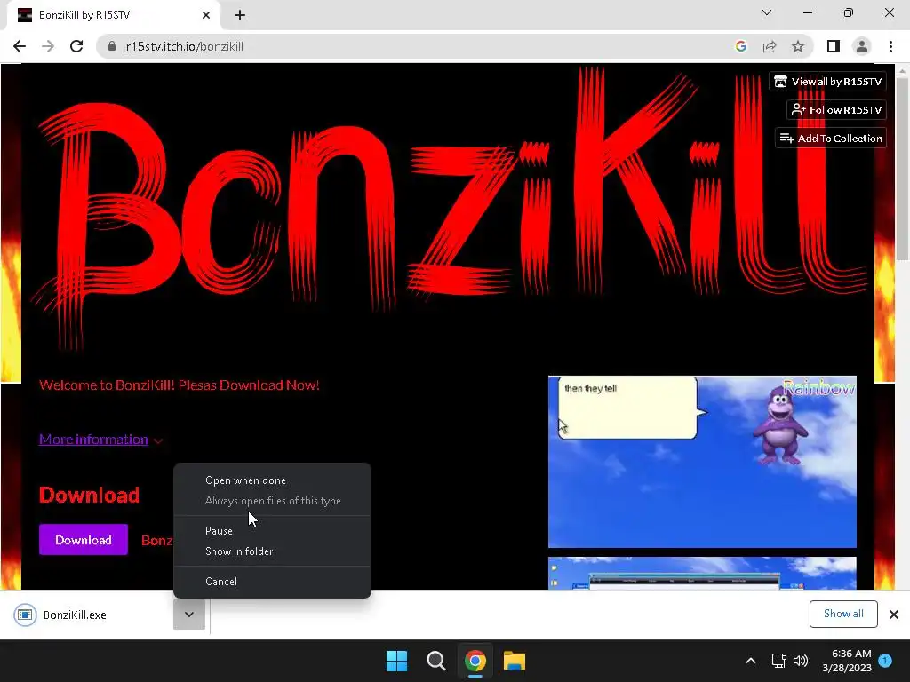
Task: Follow R15STV on itch.io
Action: (836, 110)
